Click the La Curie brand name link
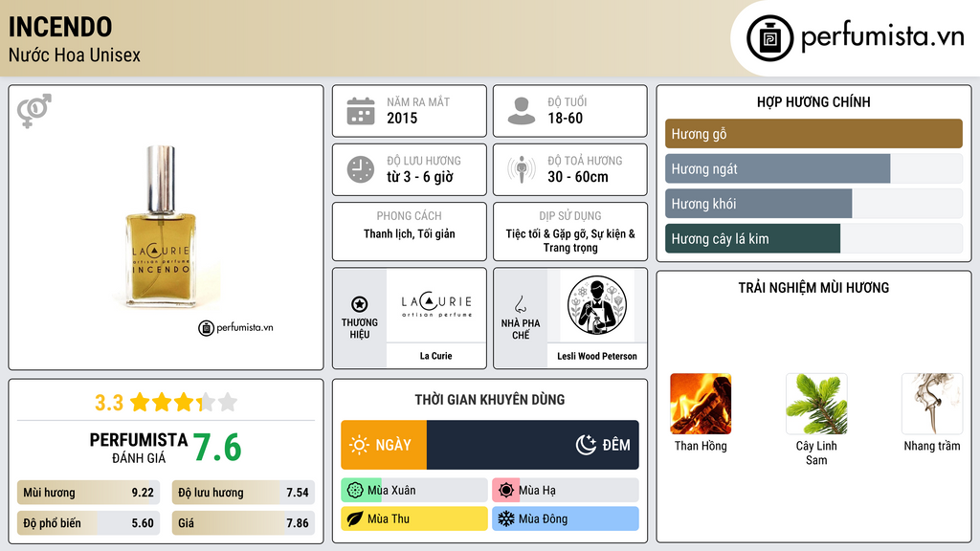 [x=435, y=356]
